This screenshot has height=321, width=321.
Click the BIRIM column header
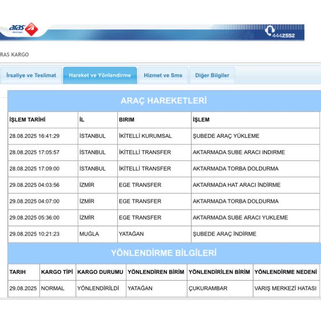pyautogui.click(x=127, y=120)
